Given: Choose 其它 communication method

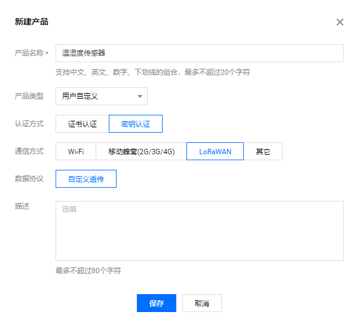Looking at the screenshot, I should coord(263,151).
